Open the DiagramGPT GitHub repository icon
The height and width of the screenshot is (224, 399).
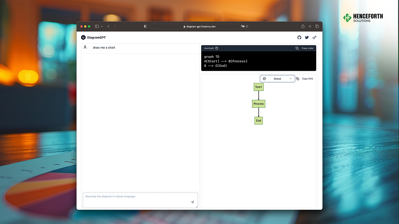(299, 37)
